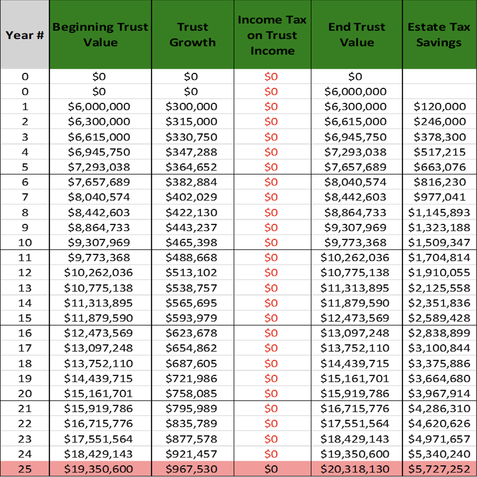Click the $2,351,836 estate tax savings cell

click(440, 303)
